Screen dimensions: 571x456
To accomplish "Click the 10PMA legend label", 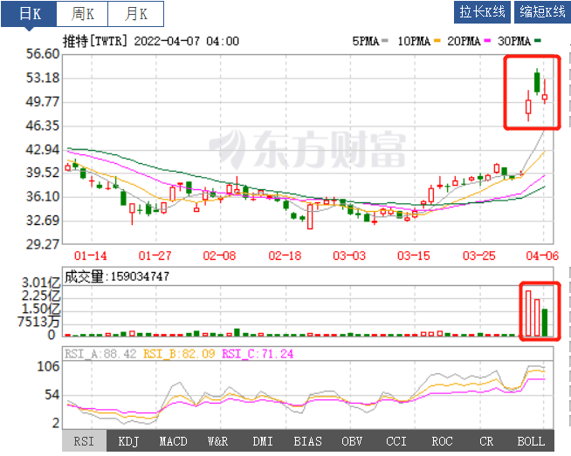I will pos(414,41).
